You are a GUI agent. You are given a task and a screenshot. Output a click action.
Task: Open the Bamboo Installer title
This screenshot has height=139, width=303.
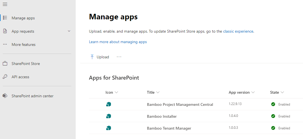click(x=162, y=116)
